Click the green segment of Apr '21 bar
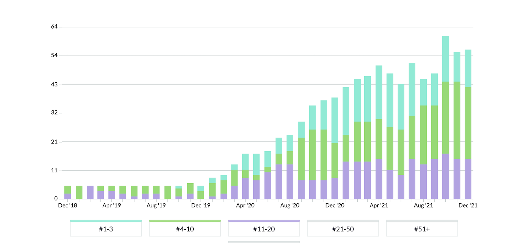The image size is (529, 243). coord(379,139)
